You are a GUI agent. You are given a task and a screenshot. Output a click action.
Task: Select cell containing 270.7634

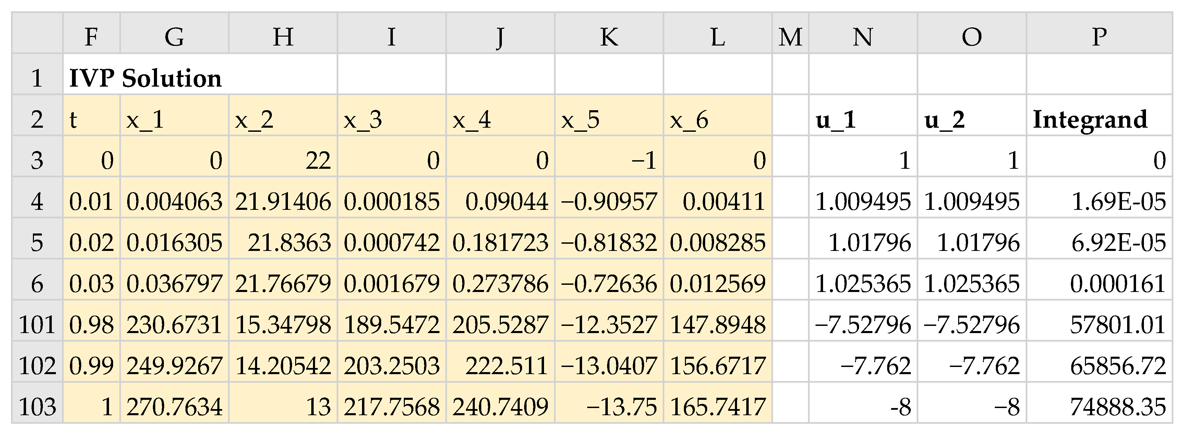click(174, 406)
